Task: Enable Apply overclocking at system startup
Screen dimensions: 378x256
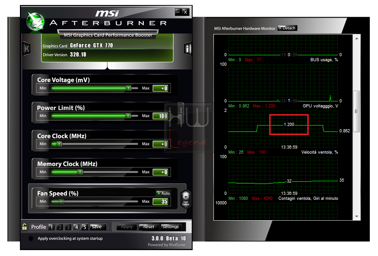Action: point(31,238)
